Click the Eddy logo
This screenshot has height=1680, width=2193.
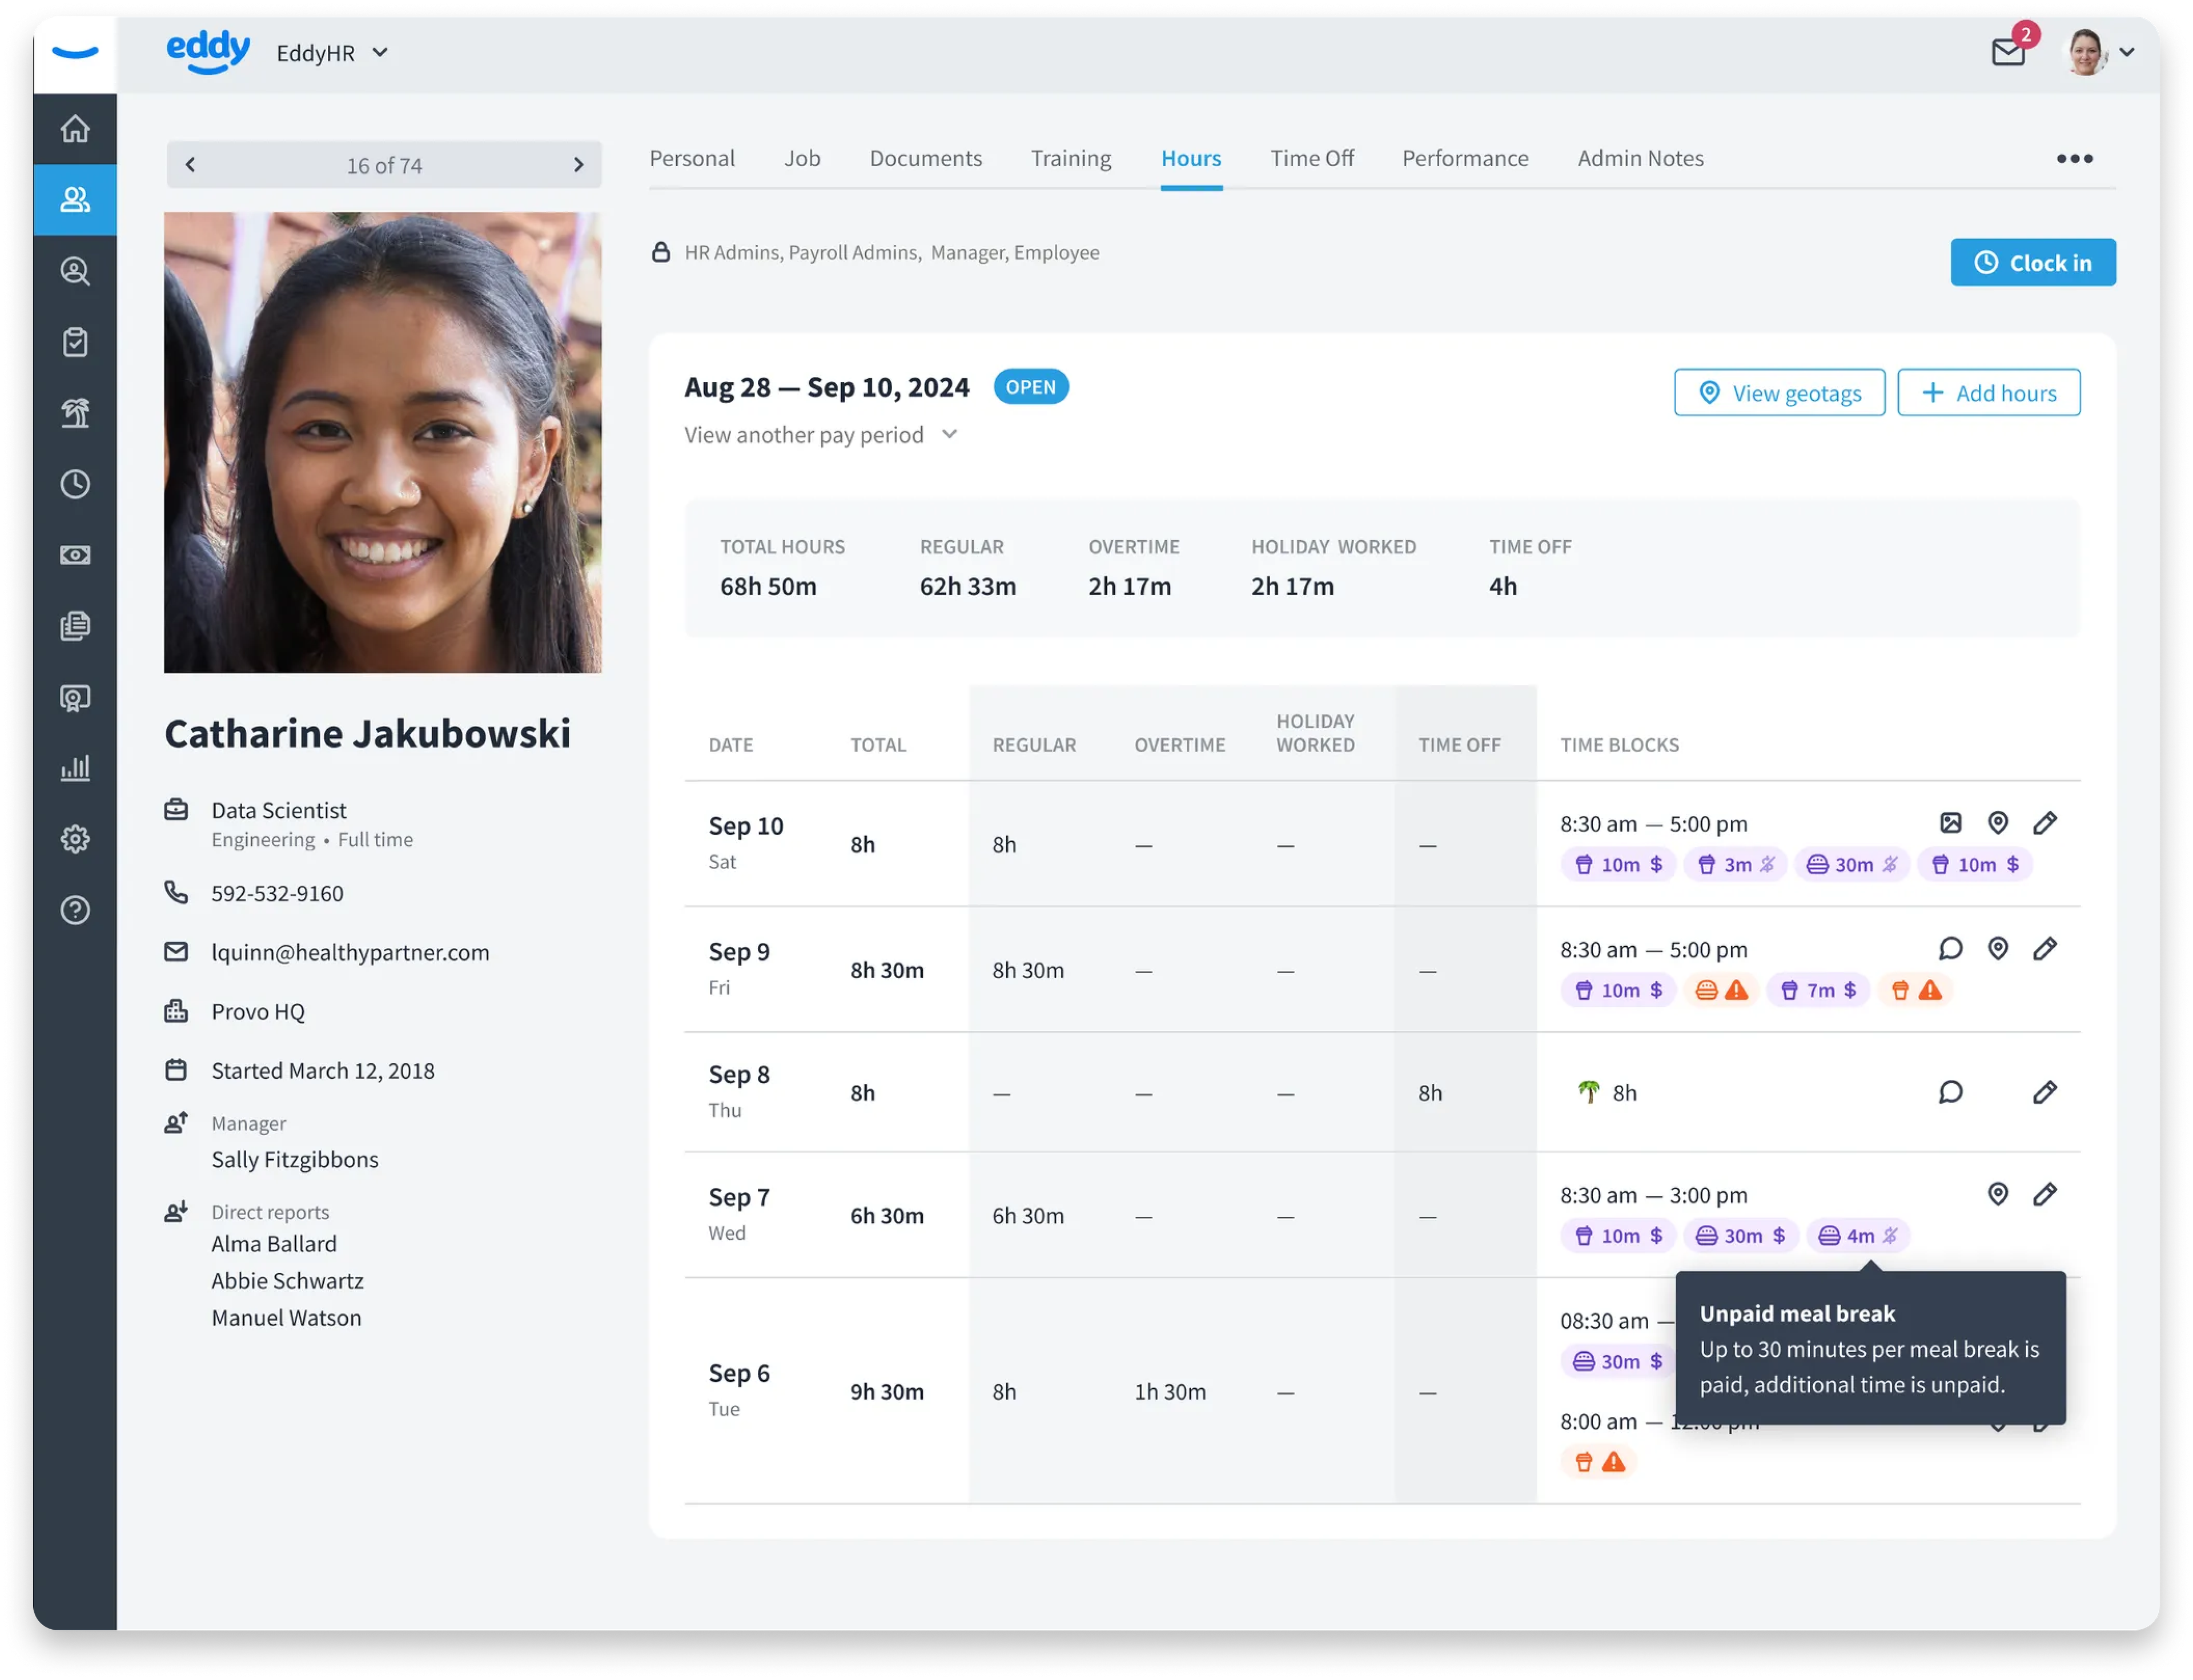pyautogui.click(x=208, y=52)
